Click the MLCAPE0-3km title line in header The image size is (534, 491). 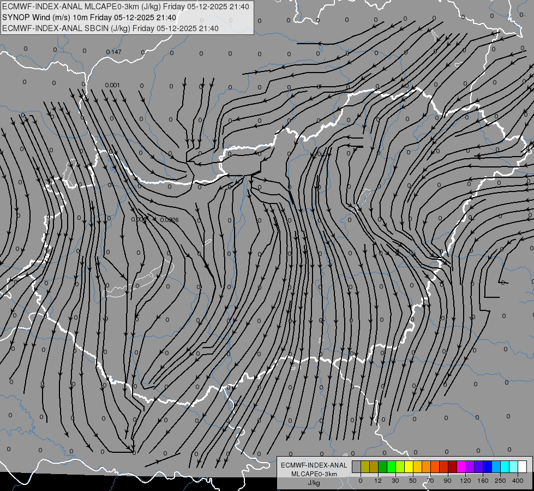(125, 7)
